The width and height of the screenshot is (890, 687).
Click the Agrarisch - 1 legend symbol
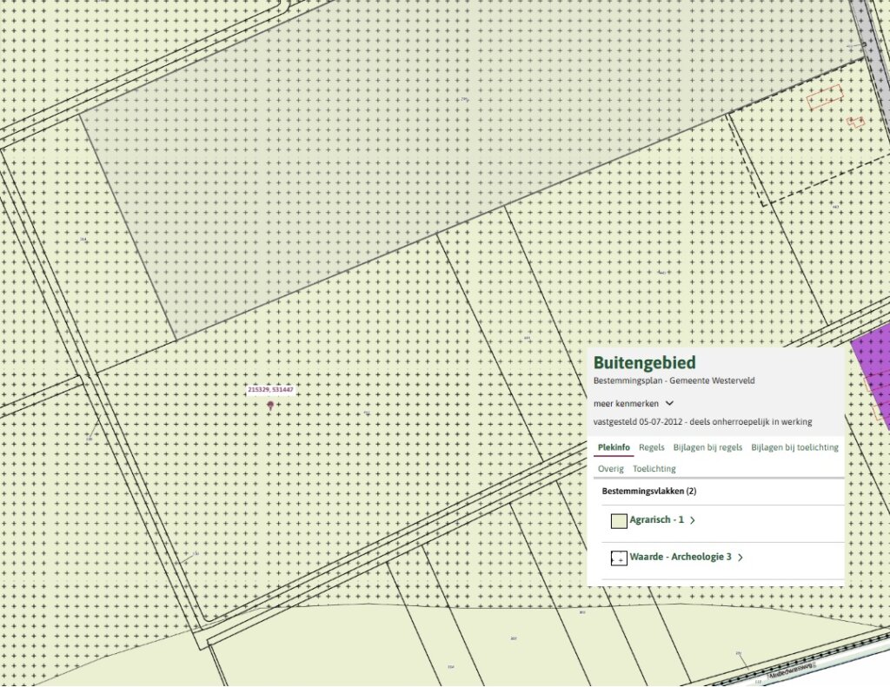pyautogui.click(x=619, y=521)
